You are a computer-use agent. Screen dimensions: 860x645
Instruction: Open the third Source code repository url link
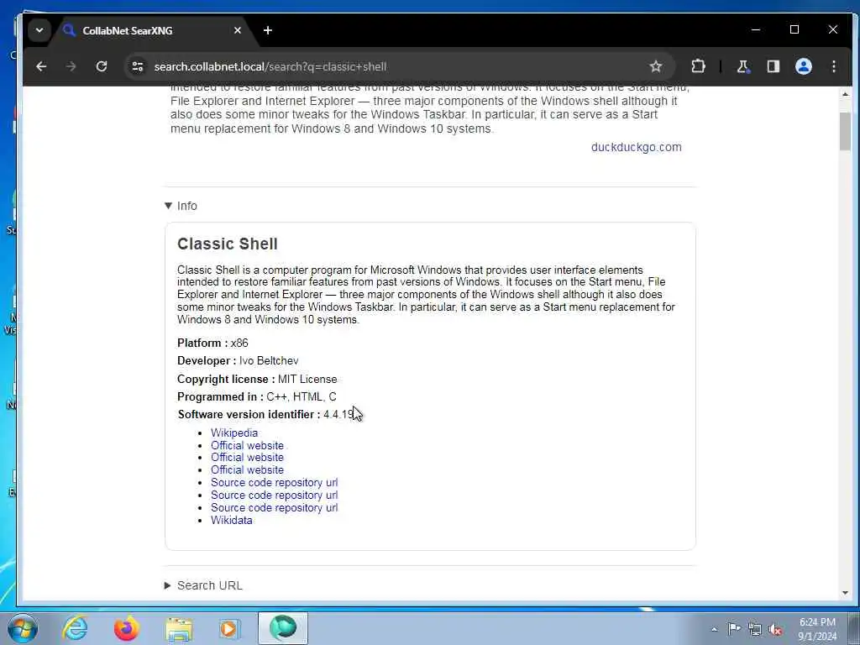pos(275,508)
